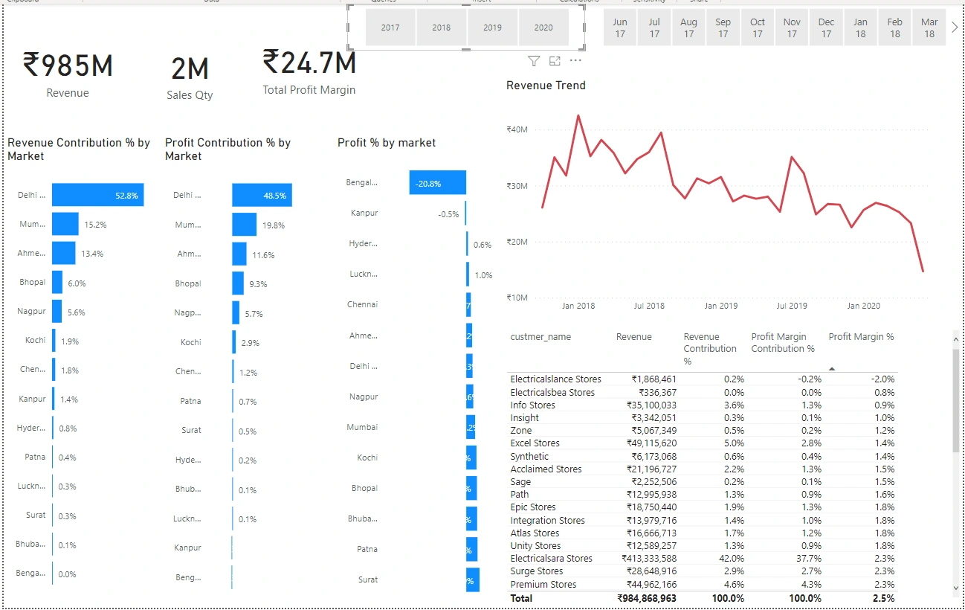Click the Integration Stores row

coord(703,520)
